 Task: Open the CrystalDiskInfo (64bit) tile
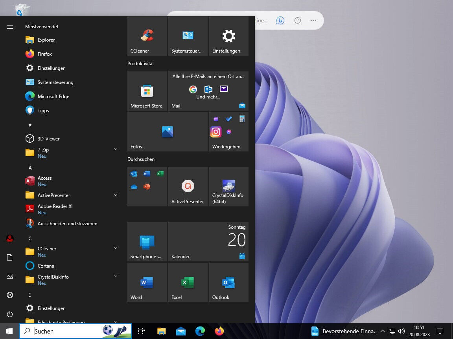(229, 187)
